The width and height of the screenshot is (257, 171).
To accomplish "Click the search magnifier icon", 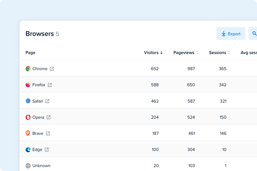I will coord(254,33).
